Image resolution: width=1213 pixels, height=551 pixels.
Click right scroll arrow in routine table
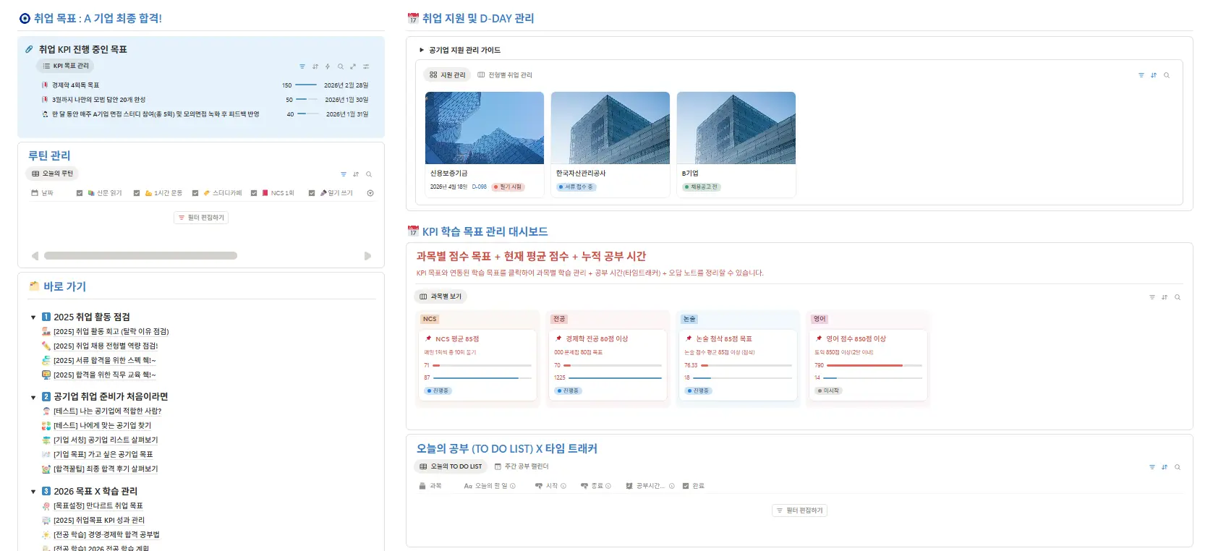[x=367, y=256]
